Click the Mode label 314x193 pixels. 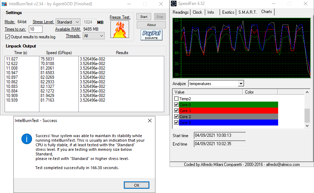click(x=10, y=22)
